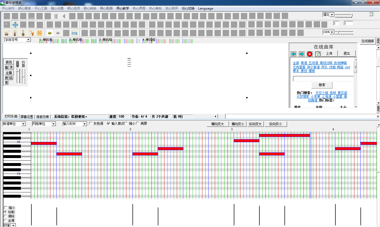Go forward in online library panel
Screen dimensions: 380x227
tap(302, 54)
